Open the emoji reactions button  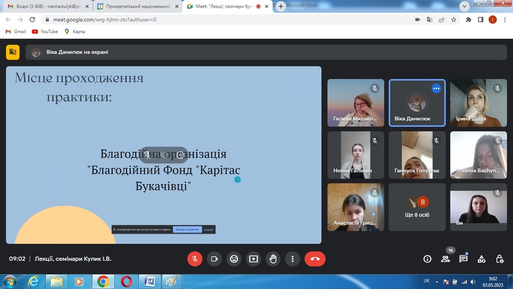click(x=234, y=259)
